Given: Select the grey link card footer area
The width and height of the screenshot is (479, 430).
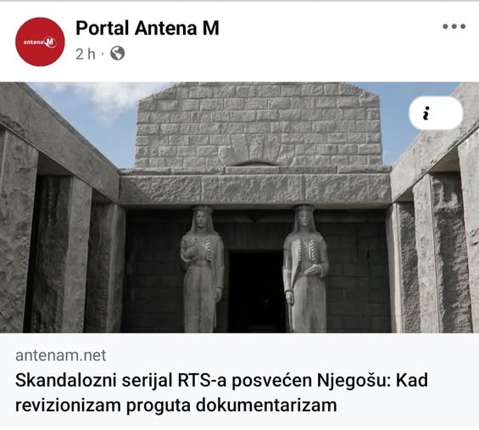Looking at the screenshot, I should tap(239, 379).
